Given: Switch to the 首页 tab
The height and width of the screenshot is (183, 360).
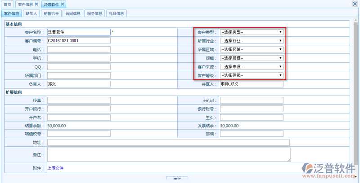Looking at the screenshot, I should (x=8, y=4).
